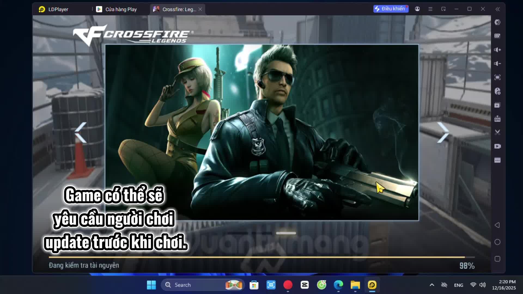Toggle fullscreen mode icon in sidebar
Image resolution: width=523 pixels, height=294 pixels.
coord(497,78)
